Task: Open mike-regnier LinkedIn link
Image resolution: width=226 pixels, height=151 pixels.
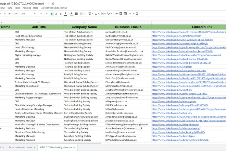Action: (x=174, y=102)
